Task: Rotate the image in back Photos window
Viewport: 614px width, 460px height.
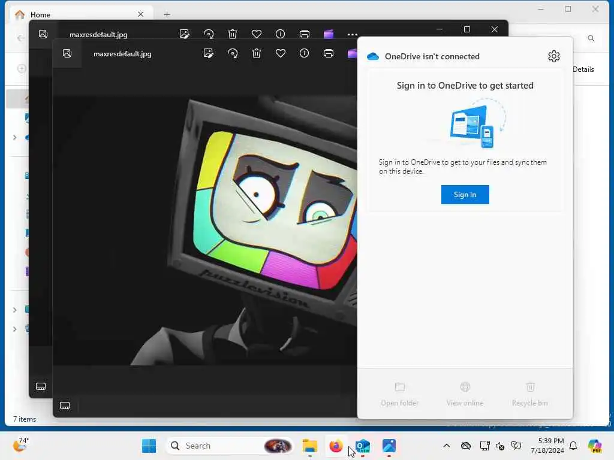Action: pyautogui.click(x=209, y=34)
